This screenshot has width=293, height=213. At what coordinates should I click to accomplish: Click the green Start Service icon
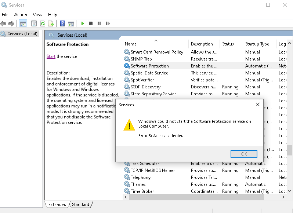click(82, 23)
